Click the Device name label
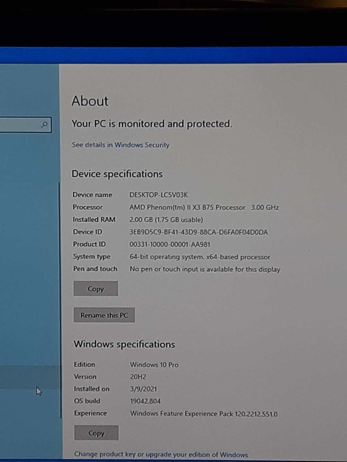This screenshot has width=347, height=462. (x=93, y=195)
